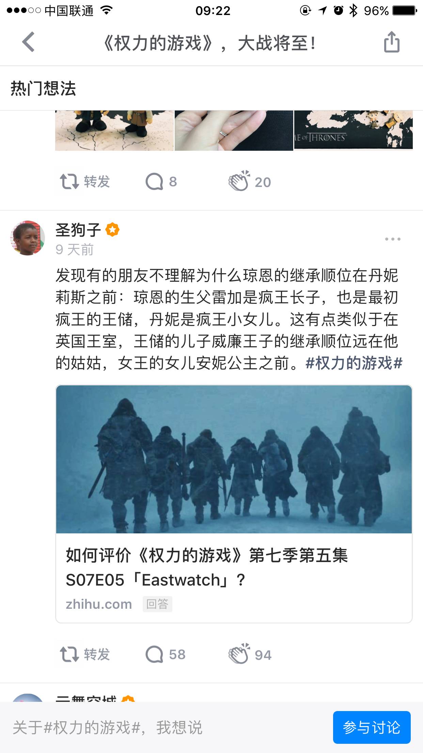Tap clap icon showing 20
The image size is (423, 753).
pos(250,181)
